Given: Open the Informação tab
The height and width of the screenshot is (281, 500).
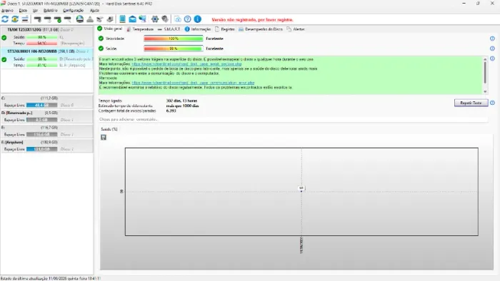Looking at the screenshot, I should tap(198, 29).
